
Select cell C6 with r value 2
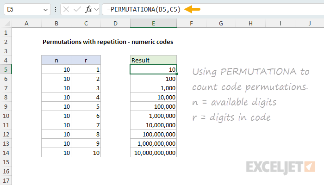pyautogui.click(x=86, y=79)
